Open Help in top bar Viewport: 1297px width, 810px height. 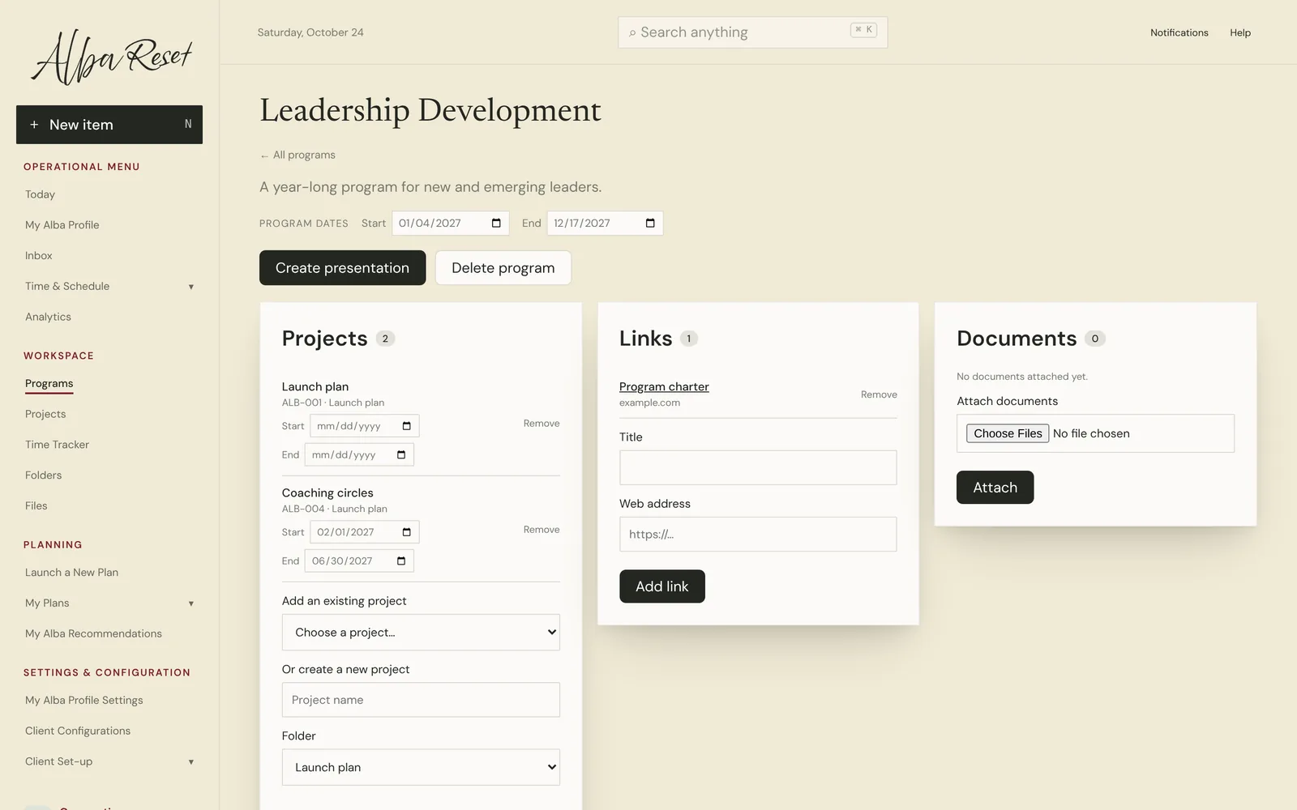coord(1240,32)
